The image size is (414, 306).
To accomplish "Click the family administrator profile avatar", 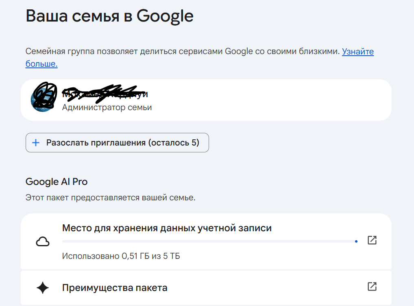I will click(44, 99).
